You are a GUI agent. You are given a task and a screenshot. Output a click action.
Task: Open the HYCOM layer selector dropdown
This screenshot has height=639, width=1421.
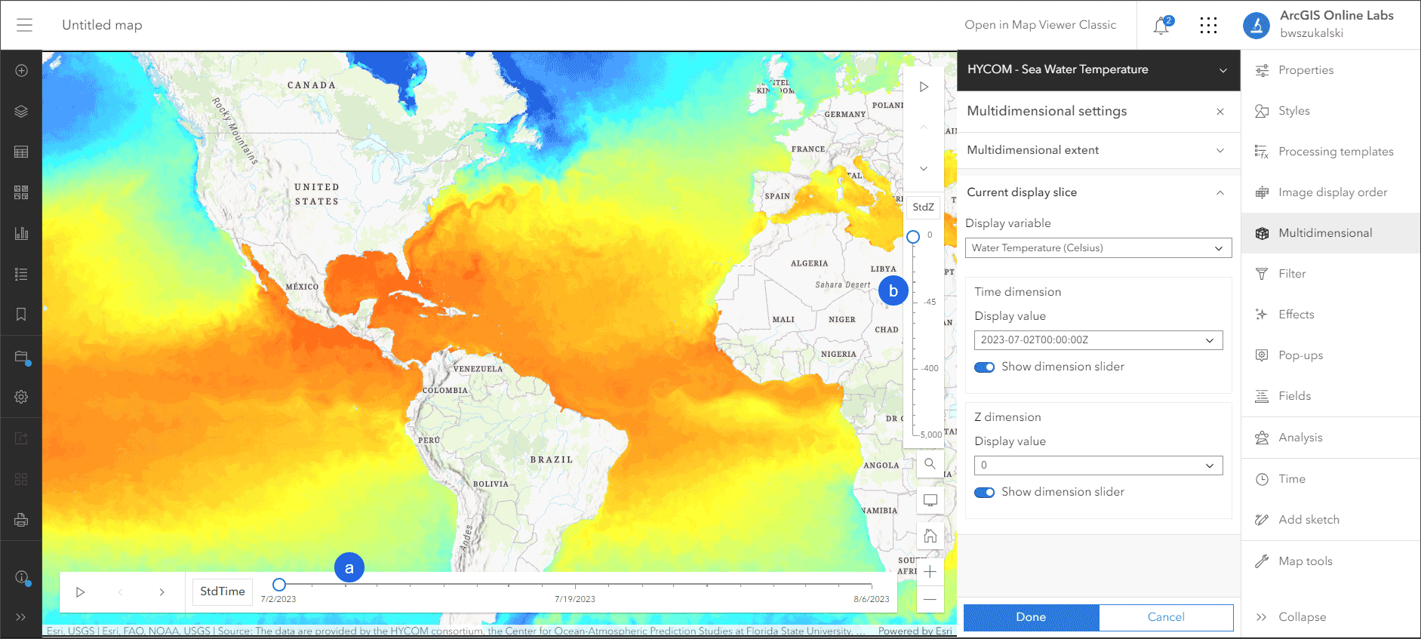pos(1099,70)
